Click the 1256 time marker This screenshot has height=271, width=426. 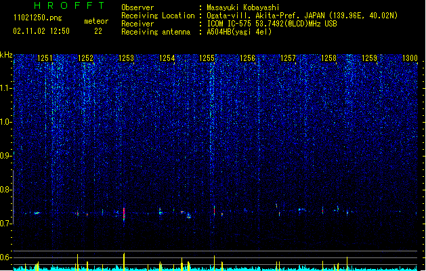(247, 58)
